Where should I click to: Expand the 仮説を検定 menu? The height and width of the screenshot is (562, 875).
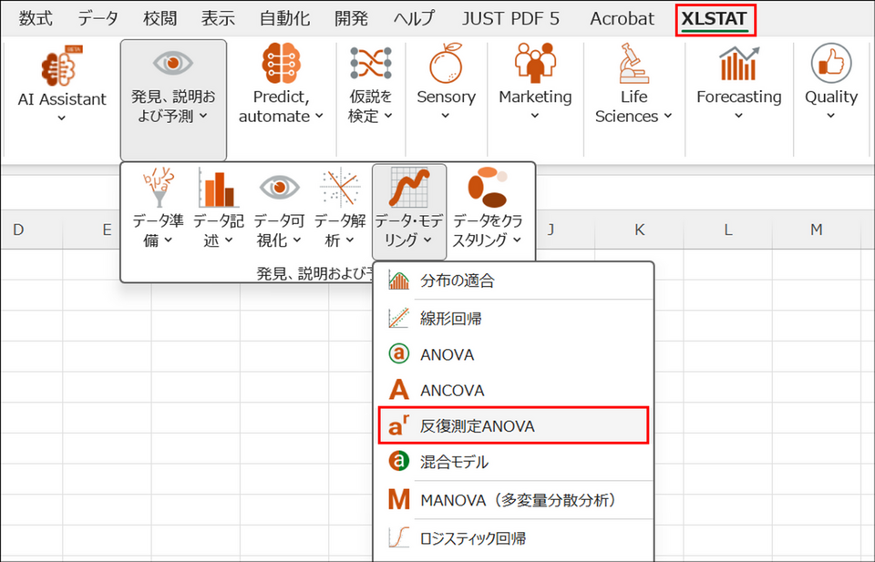pyautogui.click(x=370, y=106)
